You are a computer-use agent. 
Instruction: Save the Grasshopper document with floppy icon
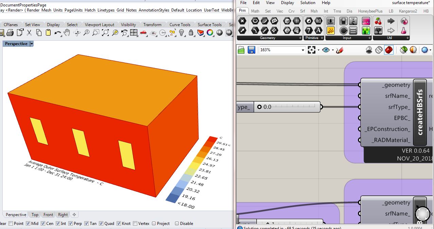coord(251,50)
